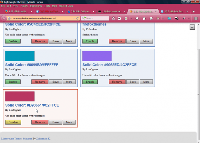Close the 5.84 MB: Add-on tab
This screenshot has width=200, height=143.
point(94,12)
